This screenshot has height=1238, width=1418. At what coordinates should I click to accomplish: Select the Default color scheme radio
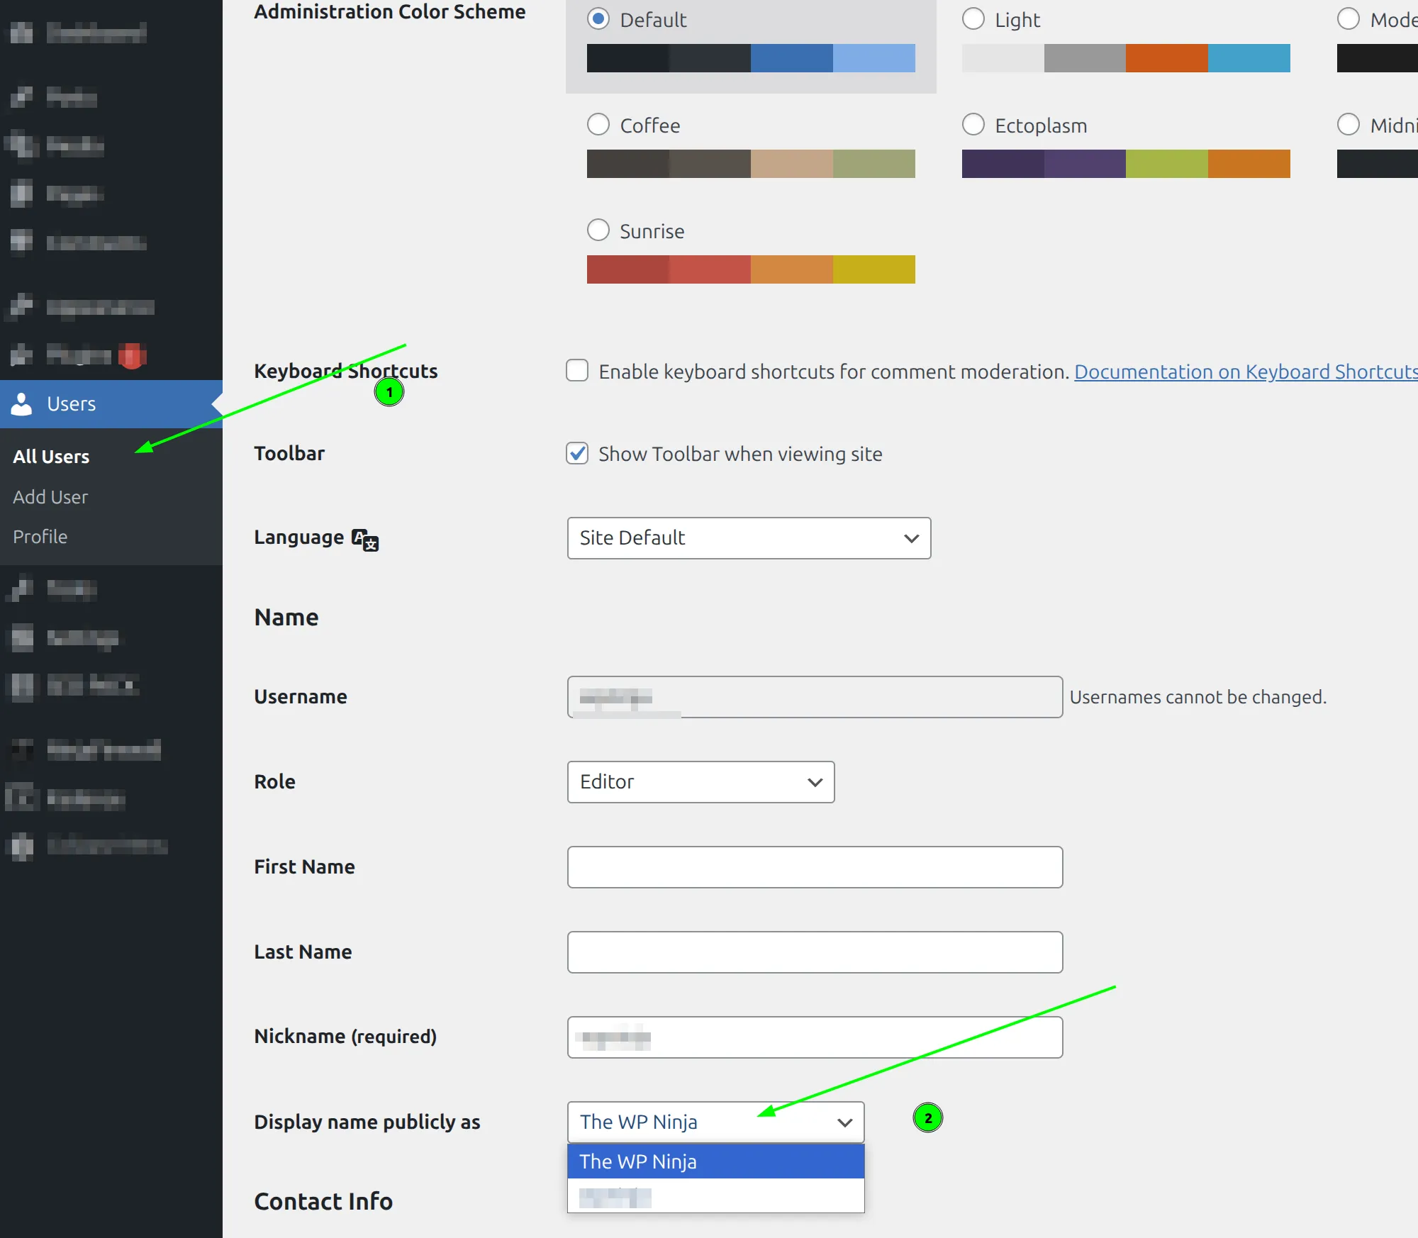coord(598,19)
